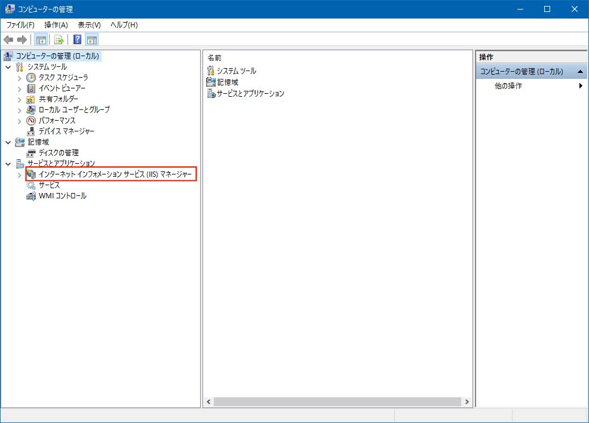Click the Back arrow toolbar icon

(8, 39)
